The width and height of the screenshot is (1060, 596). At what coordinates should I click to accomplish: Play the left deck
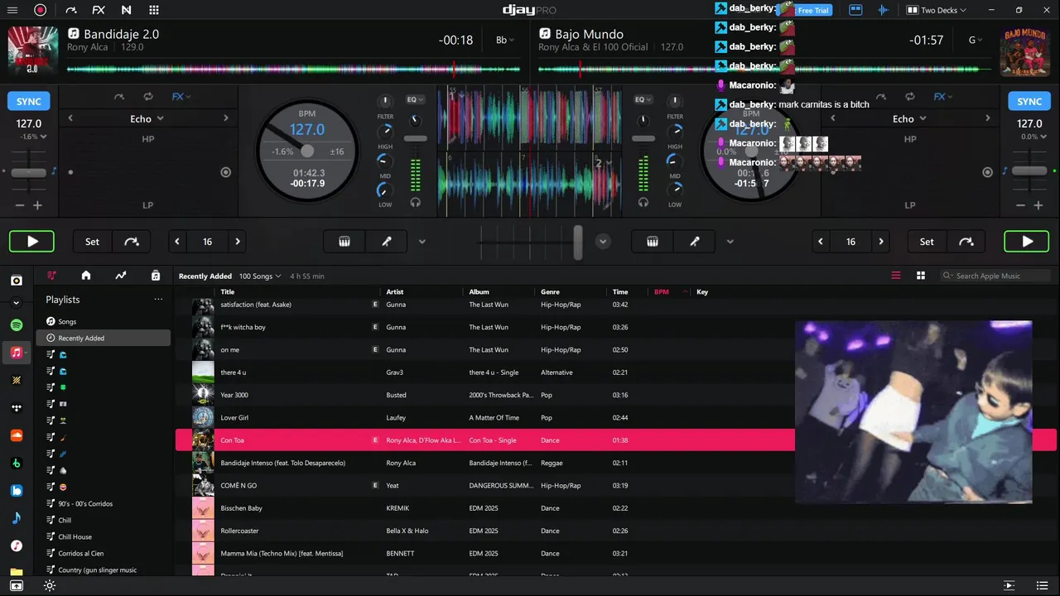31,242
